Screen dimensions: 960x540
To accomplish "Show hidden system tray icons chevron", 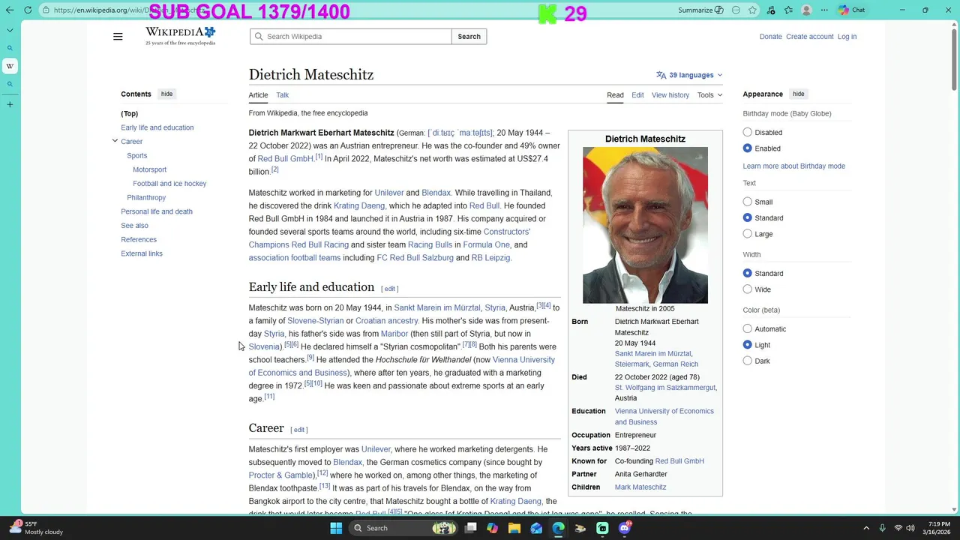I will click(866, 528).
